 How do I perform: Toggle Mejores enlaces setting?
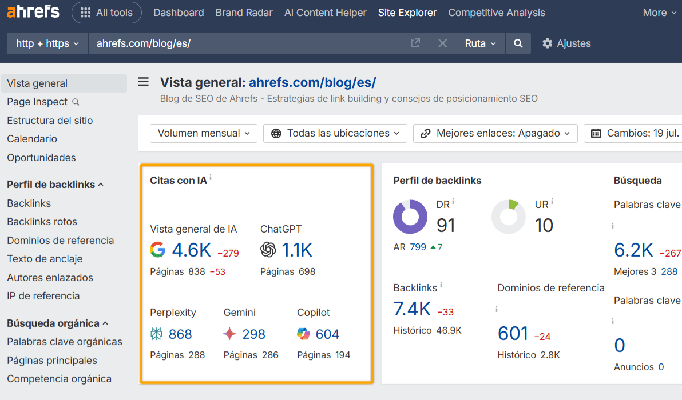pos(495,133)
